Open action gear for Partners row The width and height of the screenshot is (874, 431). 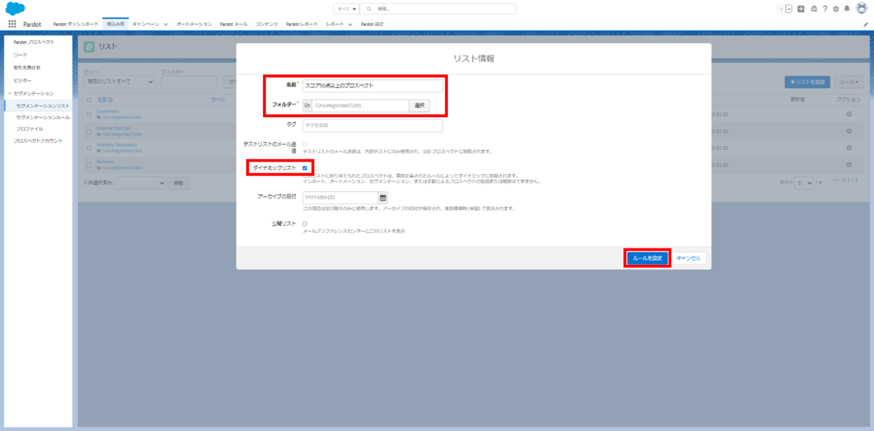849,163
